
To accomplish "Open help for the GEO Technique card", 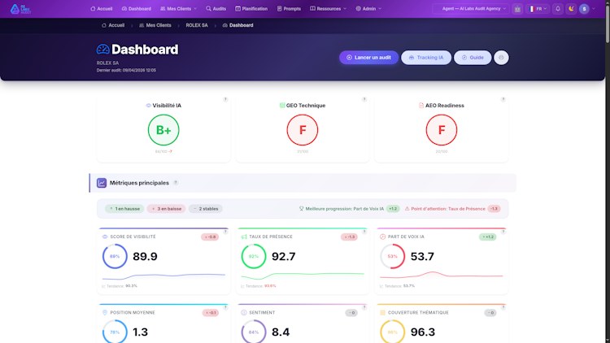I will point(364,99).
